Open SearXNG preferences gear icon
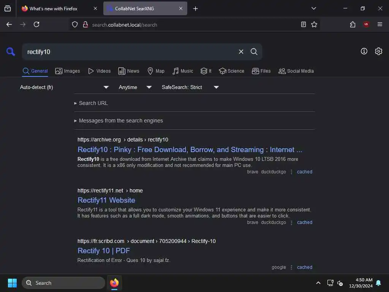 click(378, 51)
